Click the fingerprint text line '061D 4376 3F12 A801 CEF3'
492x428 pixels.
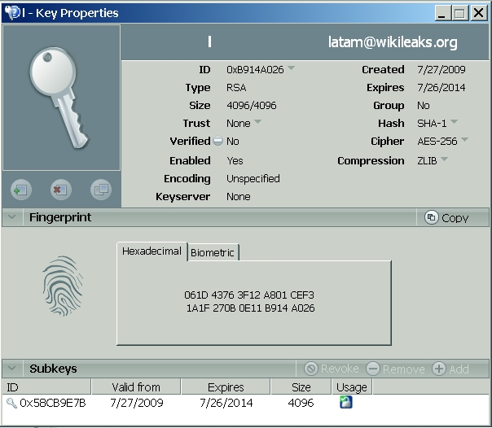point(249,295)
